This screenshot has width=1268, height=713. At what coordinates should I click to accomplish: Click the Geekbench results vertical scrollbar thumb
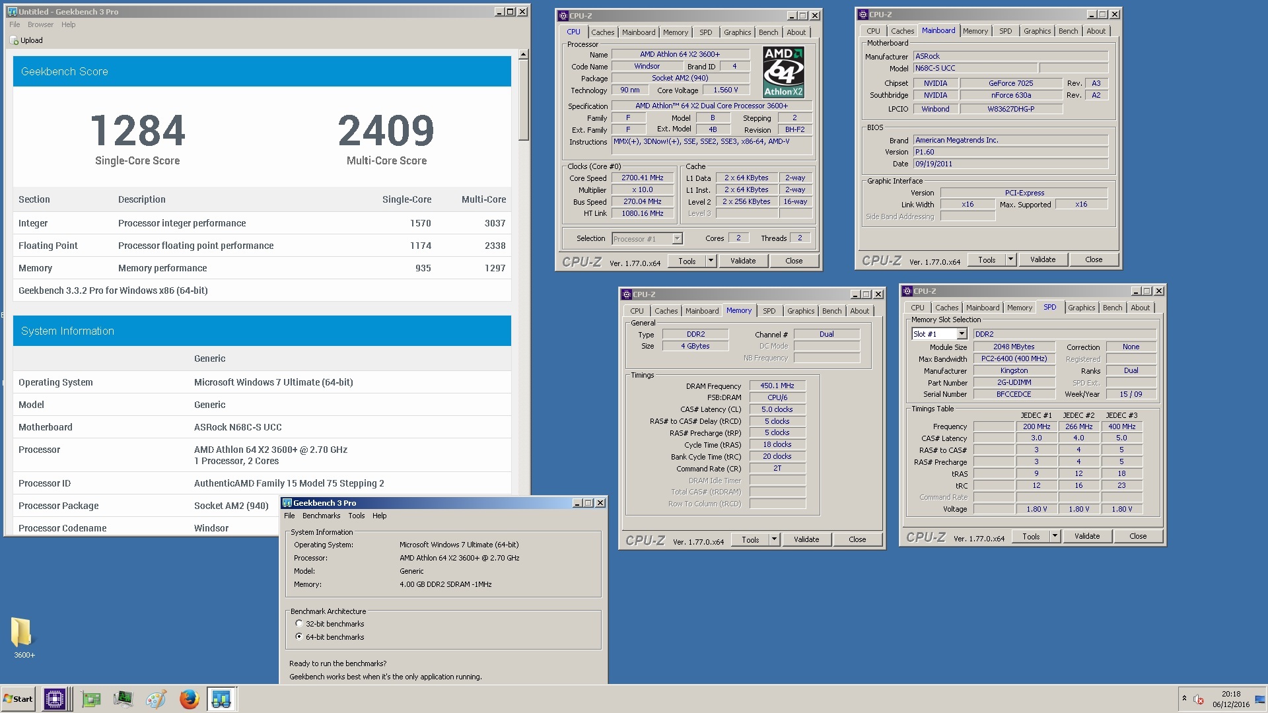pos(523,100)
